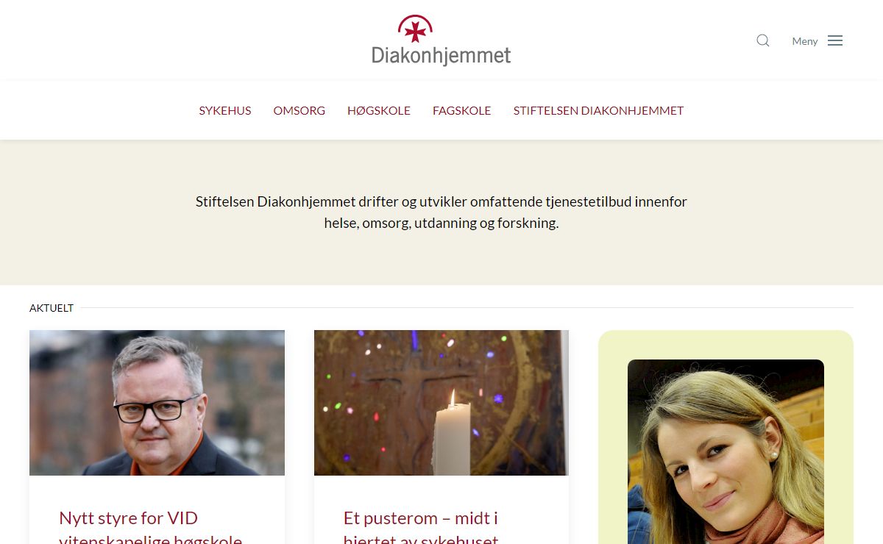Viewport: 883px width, 544px height.
Task: Click the portrait of the smiling woman
Action: tap(726, 451)
